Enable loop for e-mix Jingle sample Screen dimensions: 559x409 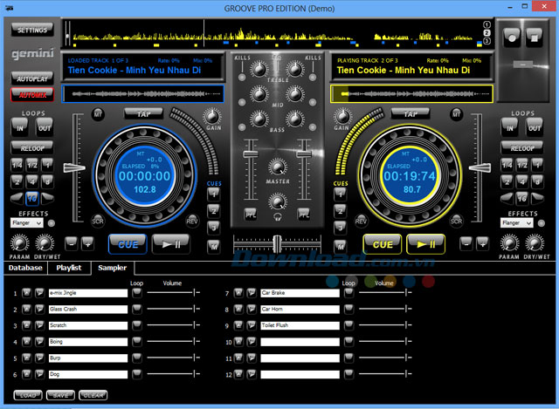click(x=137, y=293)
